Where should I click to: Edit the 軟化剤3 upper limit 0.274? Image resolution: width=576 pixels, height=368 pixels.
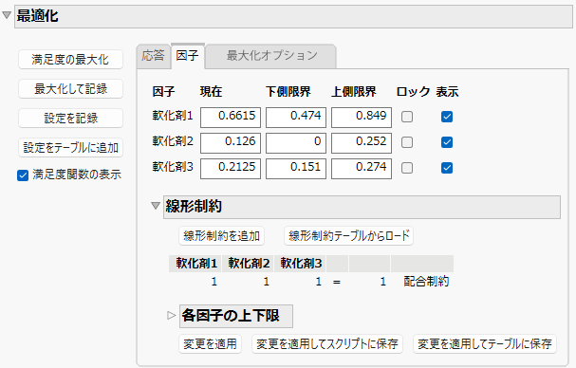(362, 169)
